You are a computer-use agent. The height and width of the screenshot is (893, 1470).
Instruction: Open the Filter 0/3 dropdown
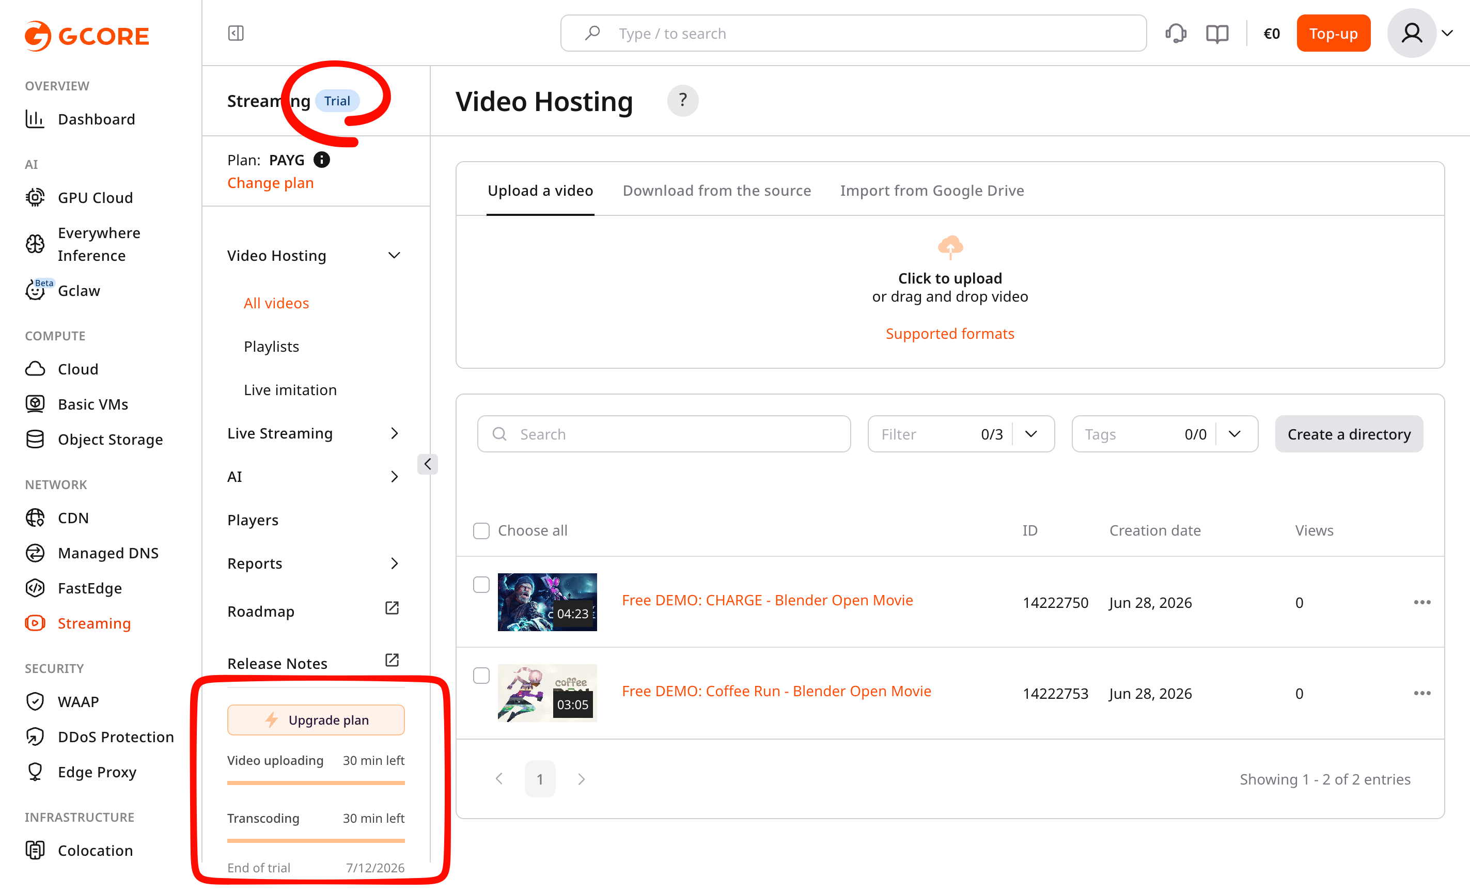tap(961, 434)
